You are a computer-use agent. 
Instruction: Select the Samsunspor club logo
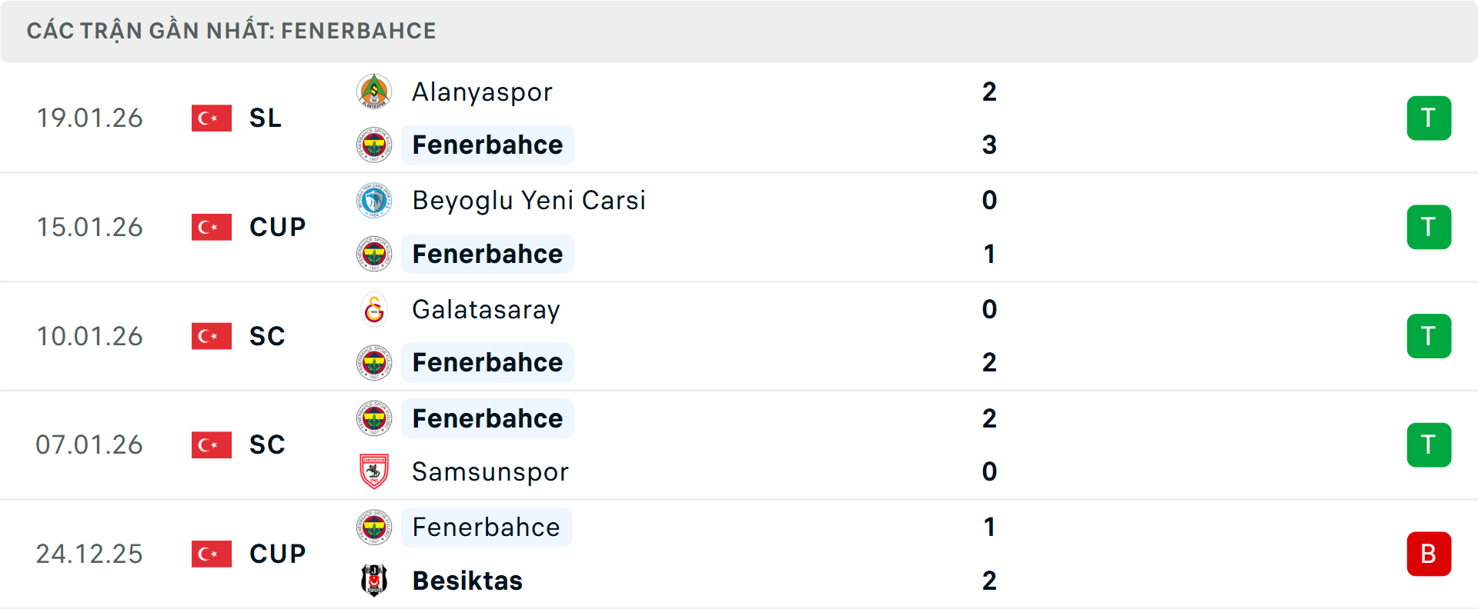[x=374, y=471]
